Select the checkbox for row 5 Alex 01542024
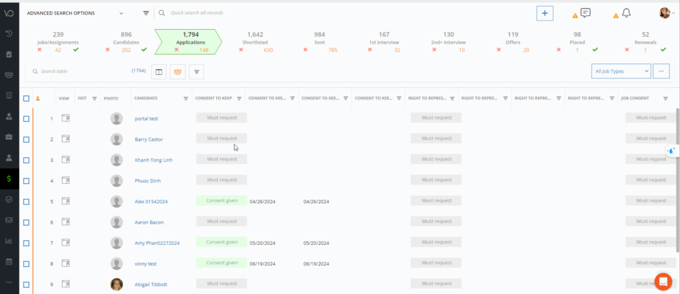Screen dimensions: 680x294 (x=27, y=202)
